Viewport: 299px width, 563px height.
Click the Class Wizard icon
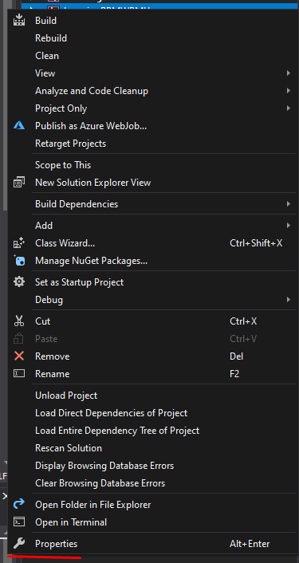pyautogui.click(x=19, y=243)
